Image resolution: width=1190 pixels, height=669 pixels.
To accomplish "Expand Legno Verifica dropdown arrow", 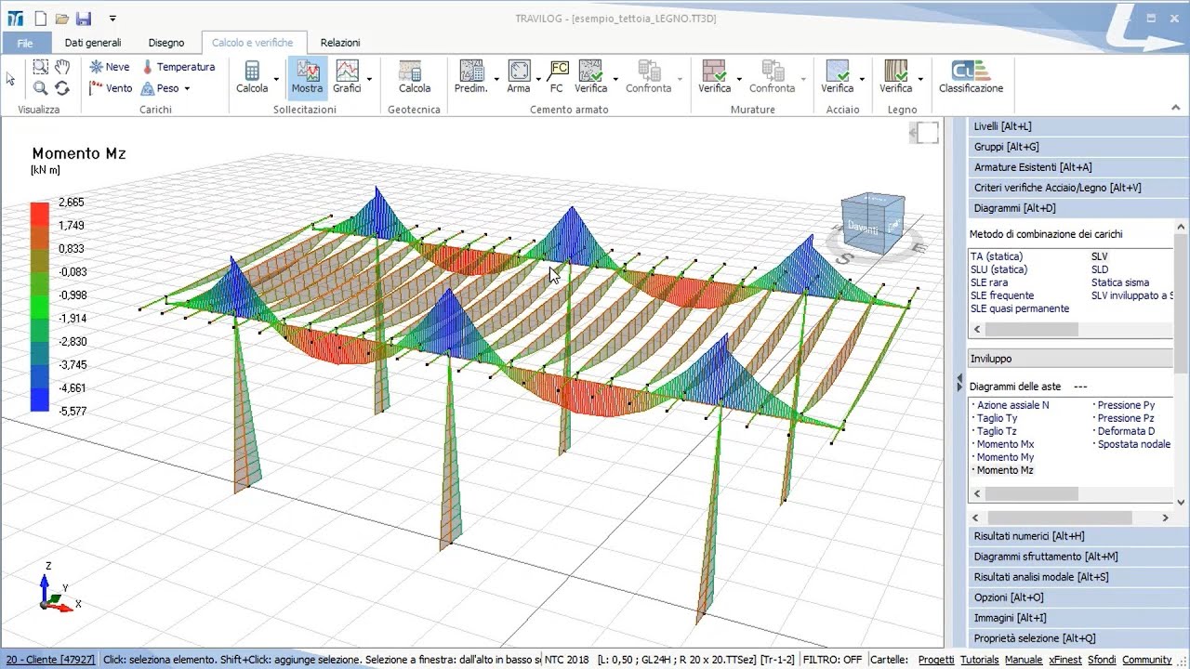I will pos(920,80).
